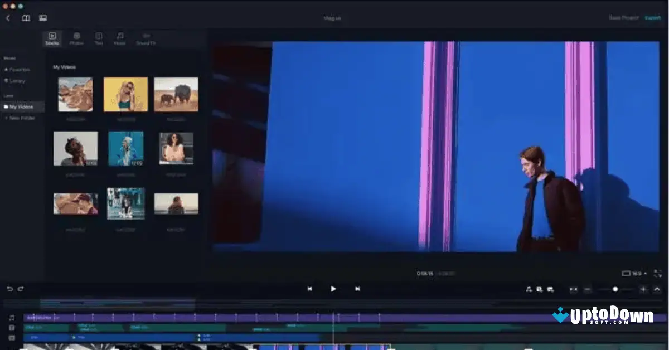Image resolution: width=669 pixels, height=350 pixels.
Task: Expand the New Folder option in sidebar
Action: tap(21, 118)
